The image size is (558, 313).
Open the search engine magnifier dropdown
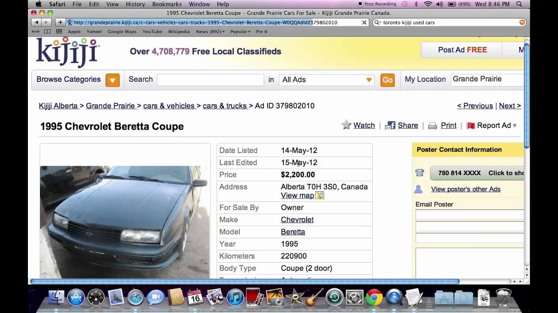pos(378,23)
